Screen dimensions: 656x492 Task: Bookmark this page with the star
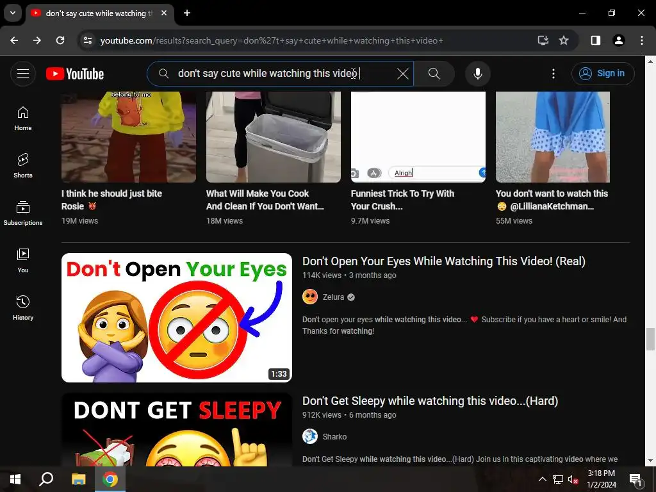564,40
